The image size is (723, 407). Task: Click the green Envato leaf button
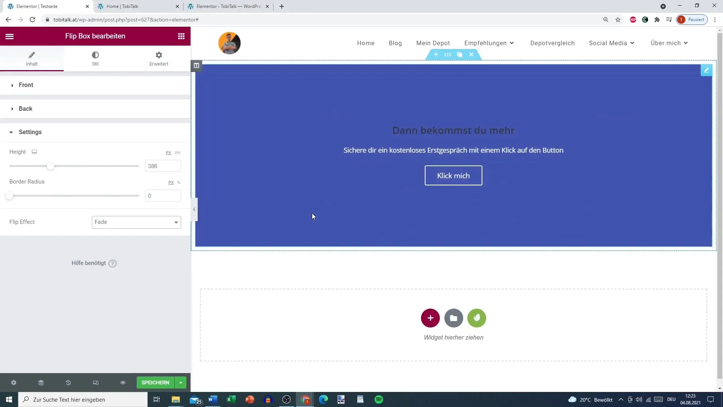coord(477,318)
